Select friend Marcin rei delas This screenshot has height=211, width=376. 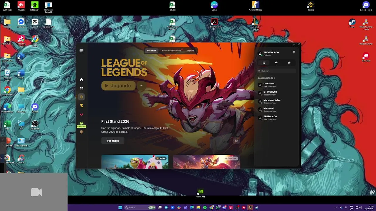pos(276,101)
